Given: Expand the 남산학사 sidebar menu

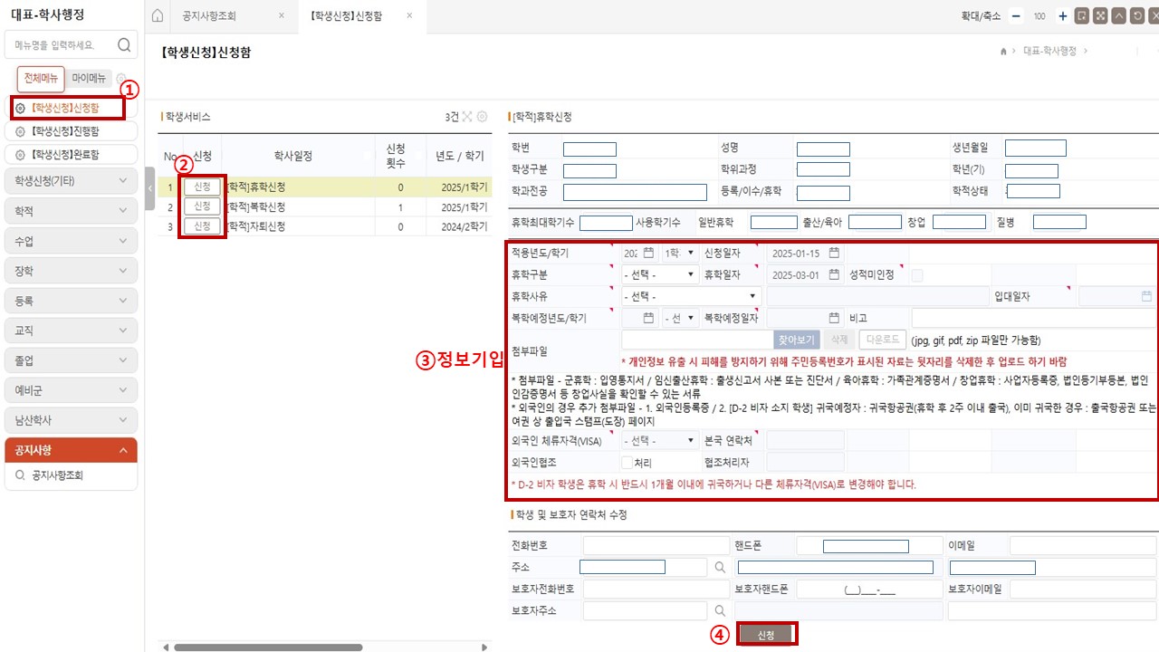Looking at the screenshot, I should point(71,420).
